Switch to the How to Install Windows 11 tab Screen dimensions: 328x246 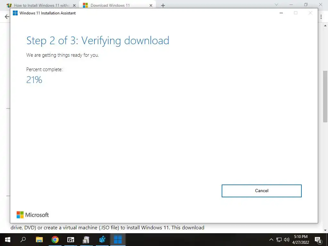(x=41, y=5)
